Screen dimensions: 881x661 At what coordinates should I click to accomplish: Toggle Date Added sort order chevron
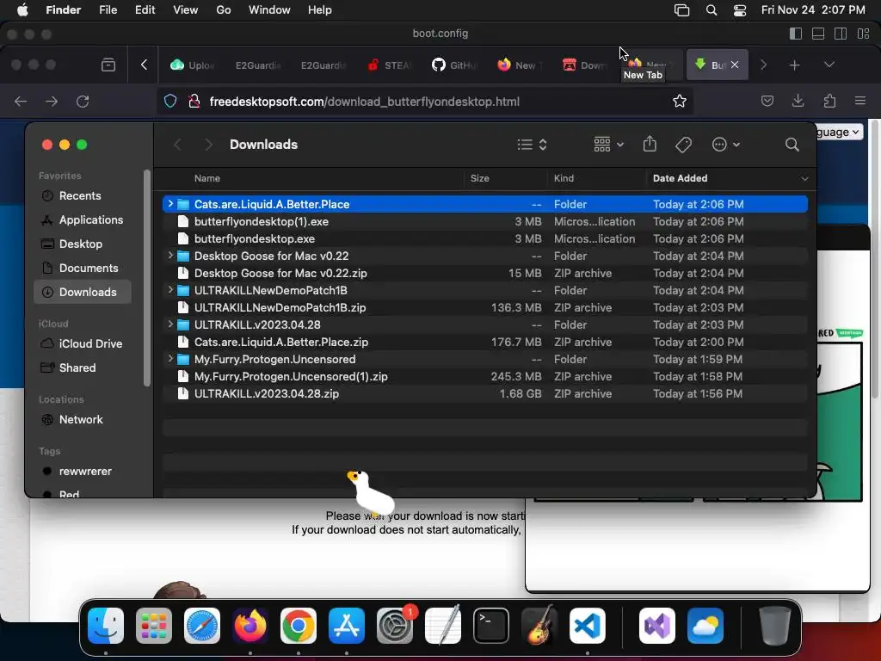coord(804,179)
